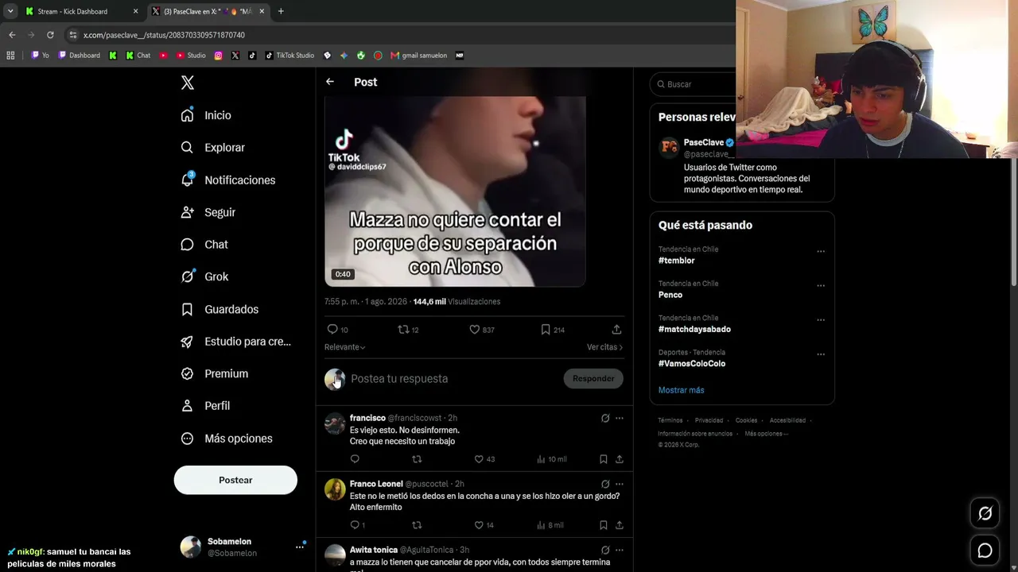Share francisco's comment
Viewport: 1018px width, 572px height.
click(x=620, y=459)
